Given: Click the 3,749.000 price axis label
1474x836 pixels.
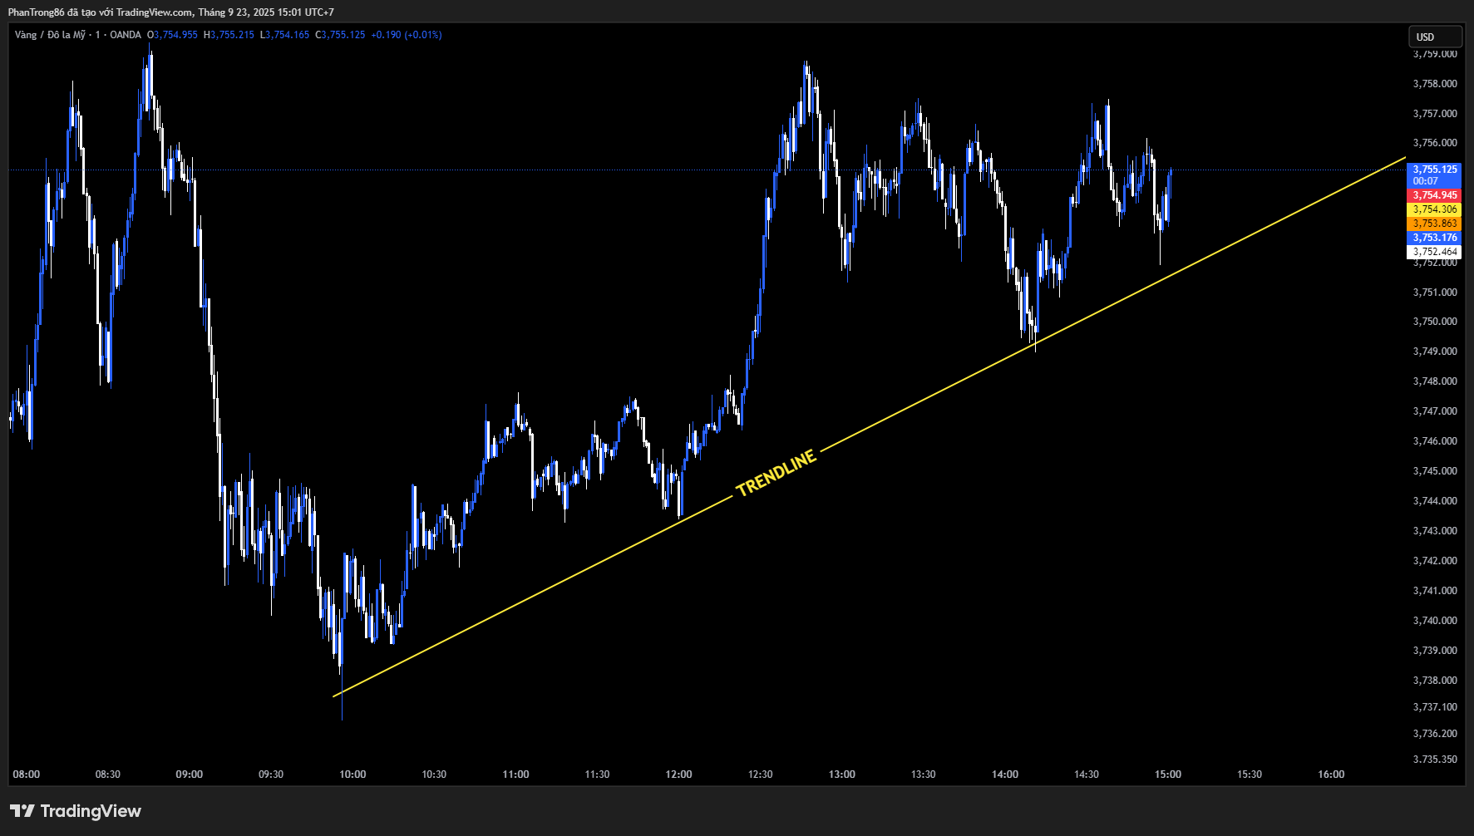Looking at the screenshot, I should [1435, 352].
